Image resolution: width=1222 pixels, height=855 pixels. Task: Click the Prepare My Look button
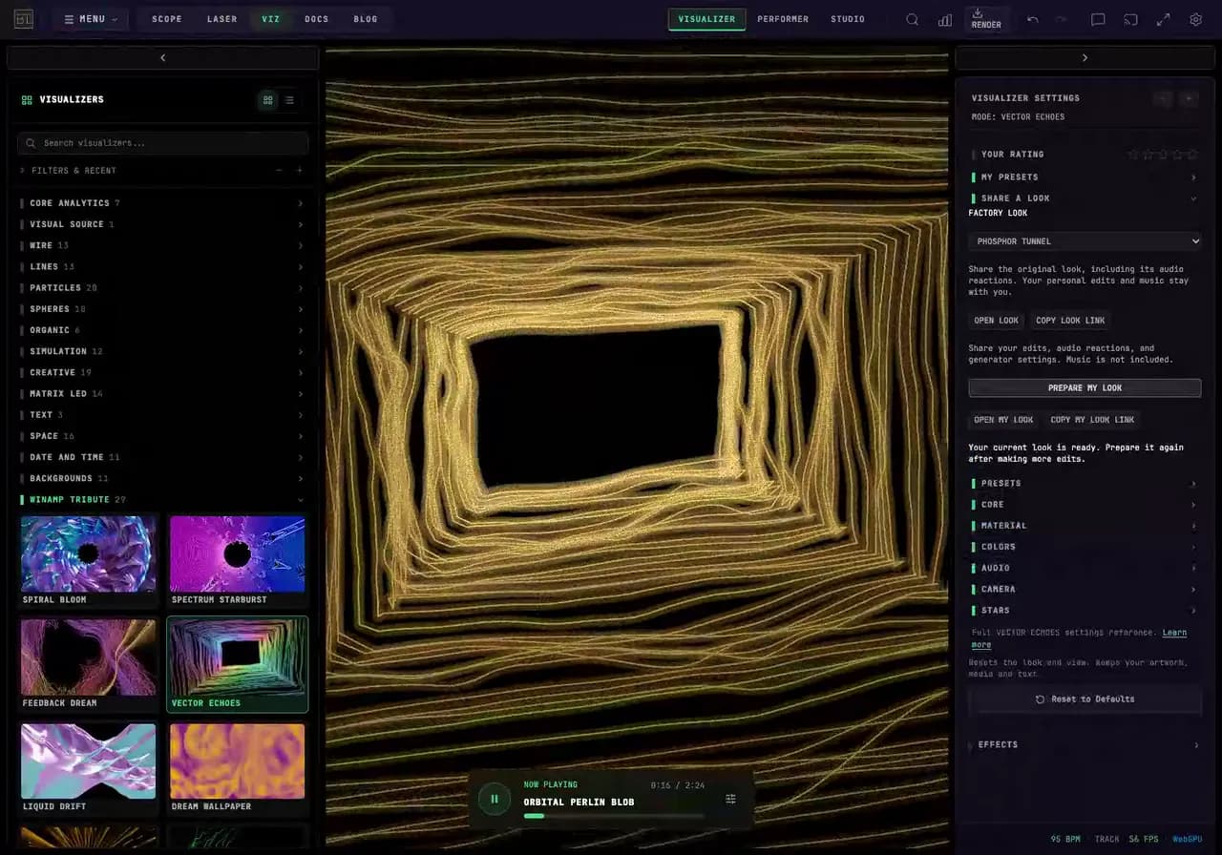pyautogui.click(x=1085, y=388)
